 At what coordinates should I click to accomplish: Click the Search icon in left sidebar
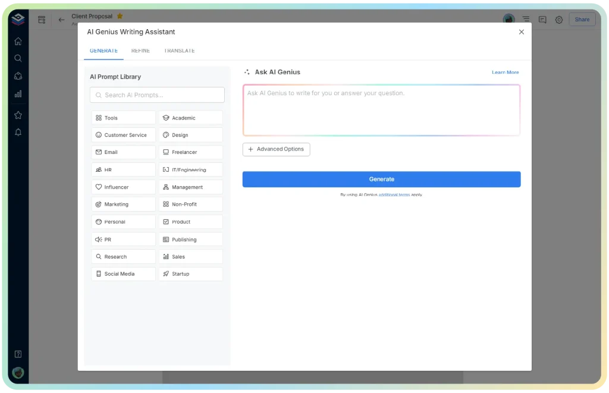(18, 58)
